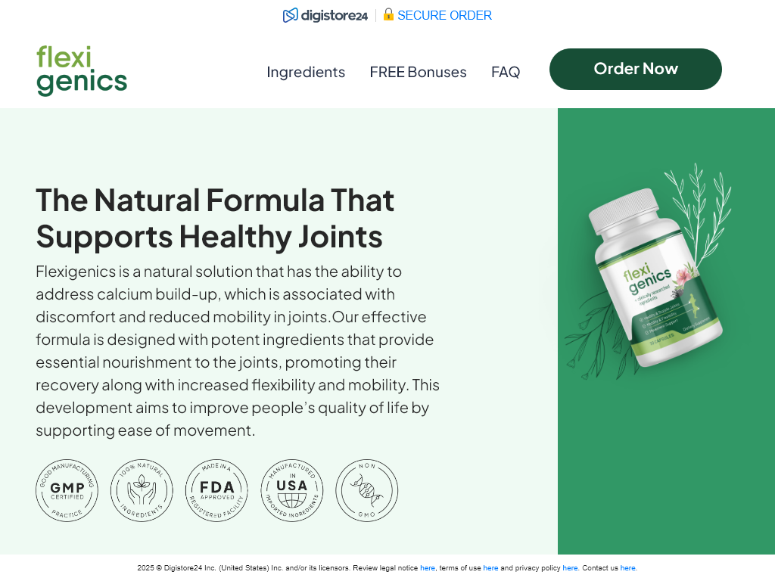Open the Ingredients menu item
Viewport: 775px width, 581px height.
(x=306, y=72)
